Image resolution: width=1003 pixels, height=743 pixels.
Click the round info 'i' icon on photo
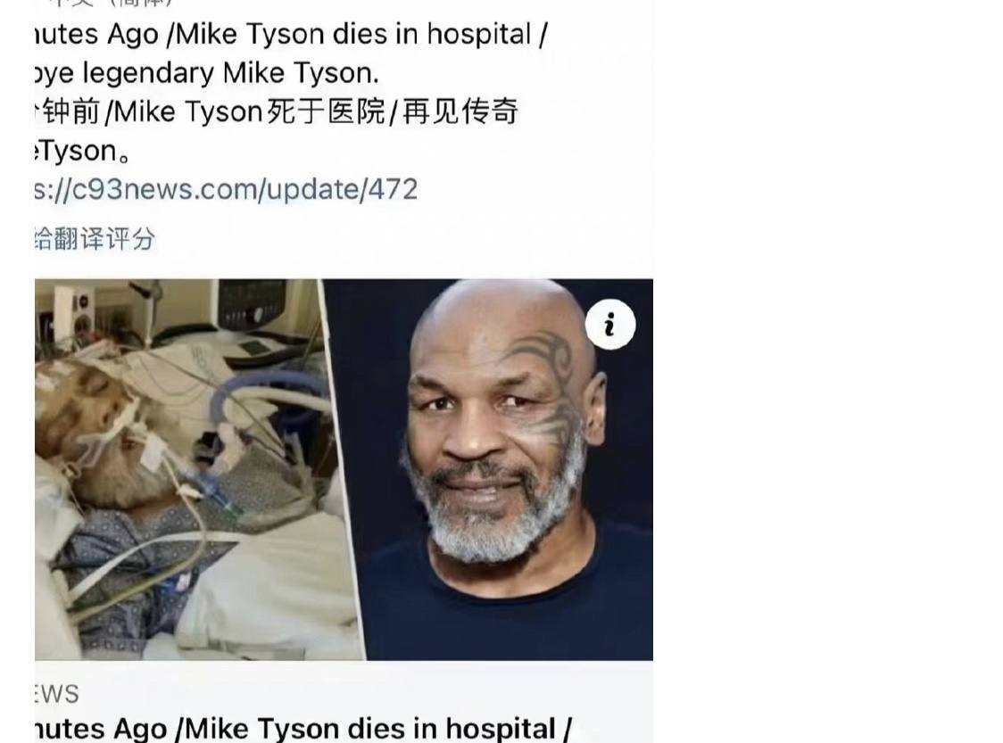click(x=610, y=324)
